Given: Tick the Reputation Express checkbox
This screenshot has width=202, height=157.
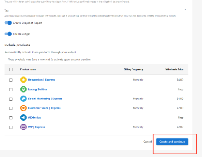Looking at the screenshot, I should (11, 80).
